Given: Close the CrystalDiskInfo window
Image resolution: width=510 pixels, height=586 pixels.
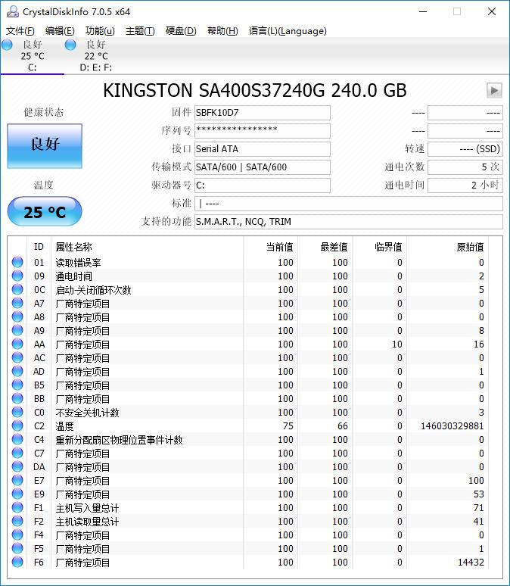Looking at the screenshot, I should tap(492, 11).
